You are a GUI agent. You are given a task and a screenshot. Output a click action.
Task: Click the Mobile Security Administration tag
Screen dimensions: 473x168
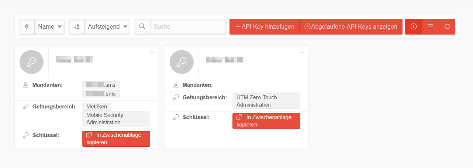[x=116, y=119]
